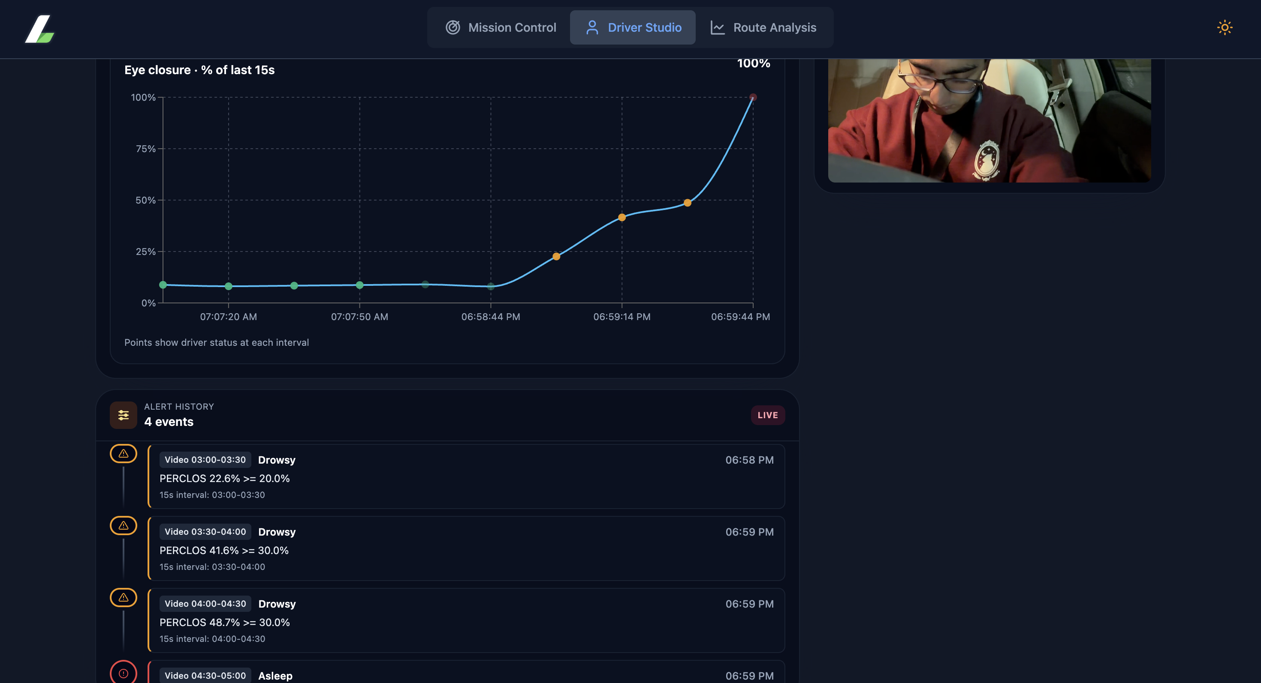Click orange chart point at 06:59:14 PM
The width and height of the screenshot is (1261, 683).
621,218
